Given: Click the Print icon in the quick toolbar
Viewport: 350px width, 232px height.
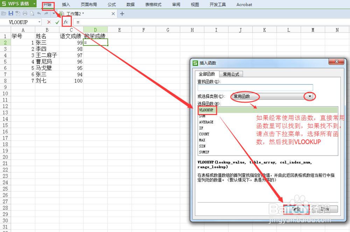Looking at the screenshot, I should pos(26,13).
